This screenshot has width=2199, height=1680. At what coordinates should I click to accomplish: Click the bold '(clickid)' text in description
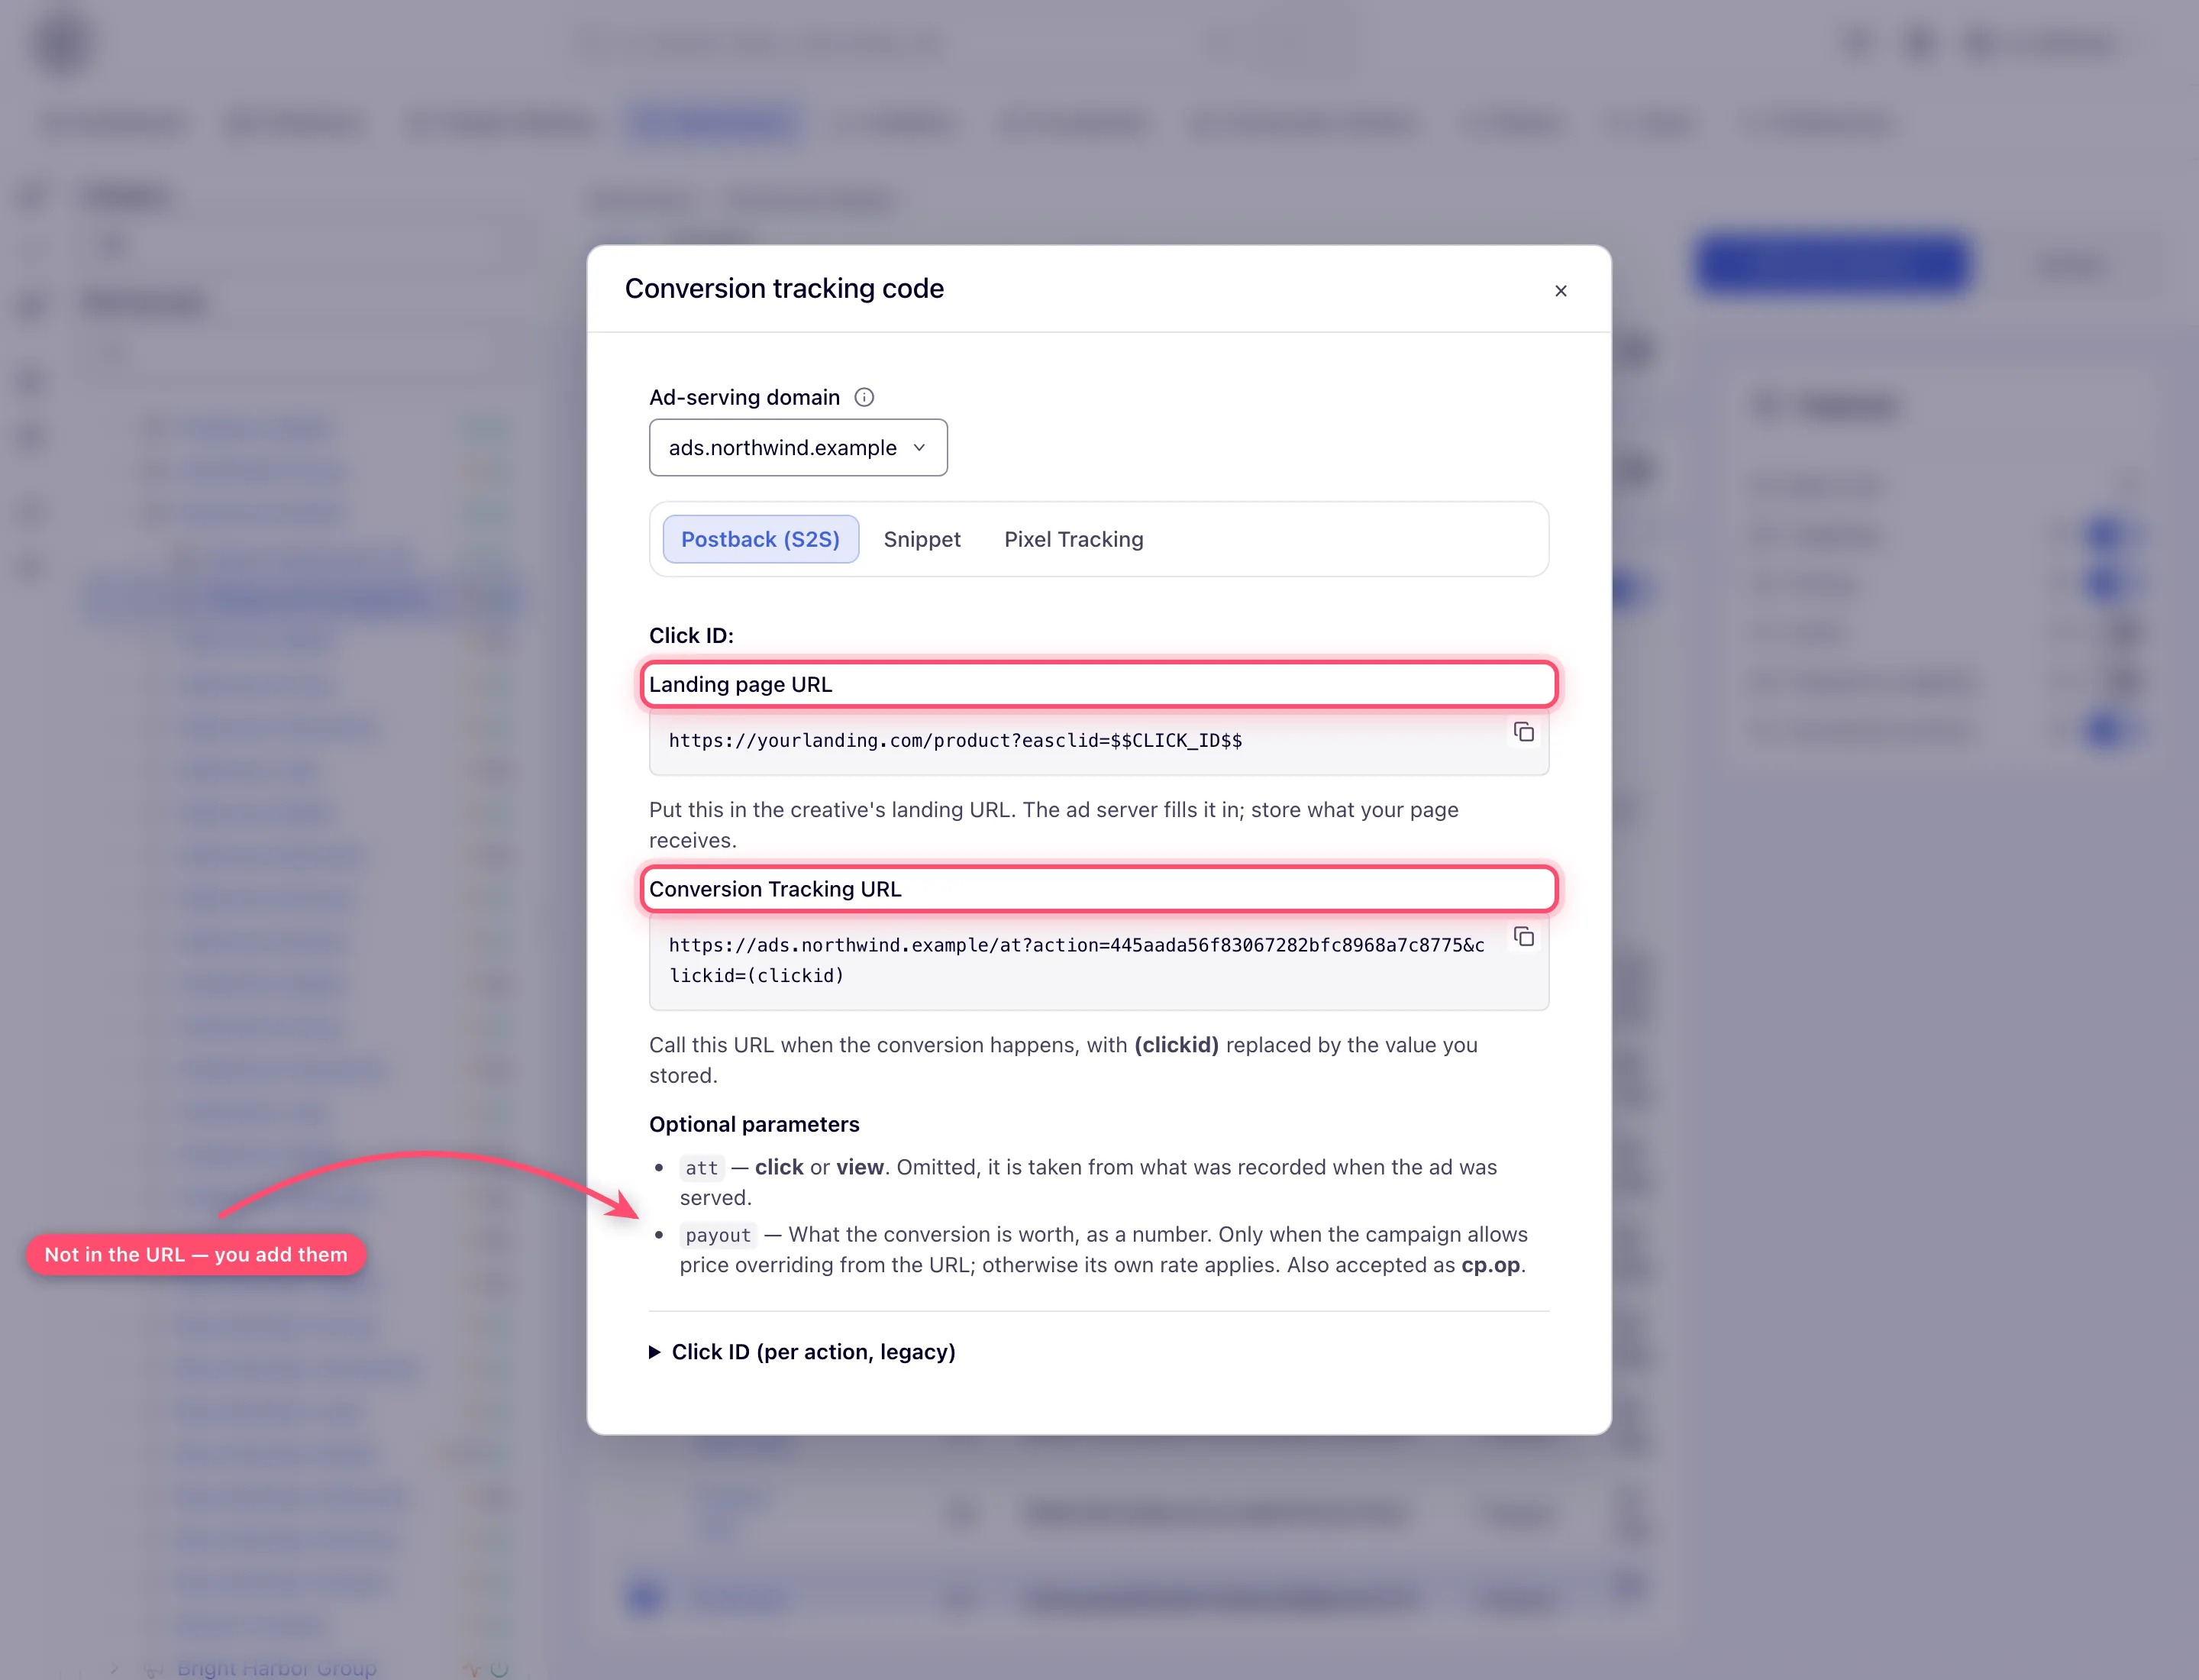pos(1176,1045)
